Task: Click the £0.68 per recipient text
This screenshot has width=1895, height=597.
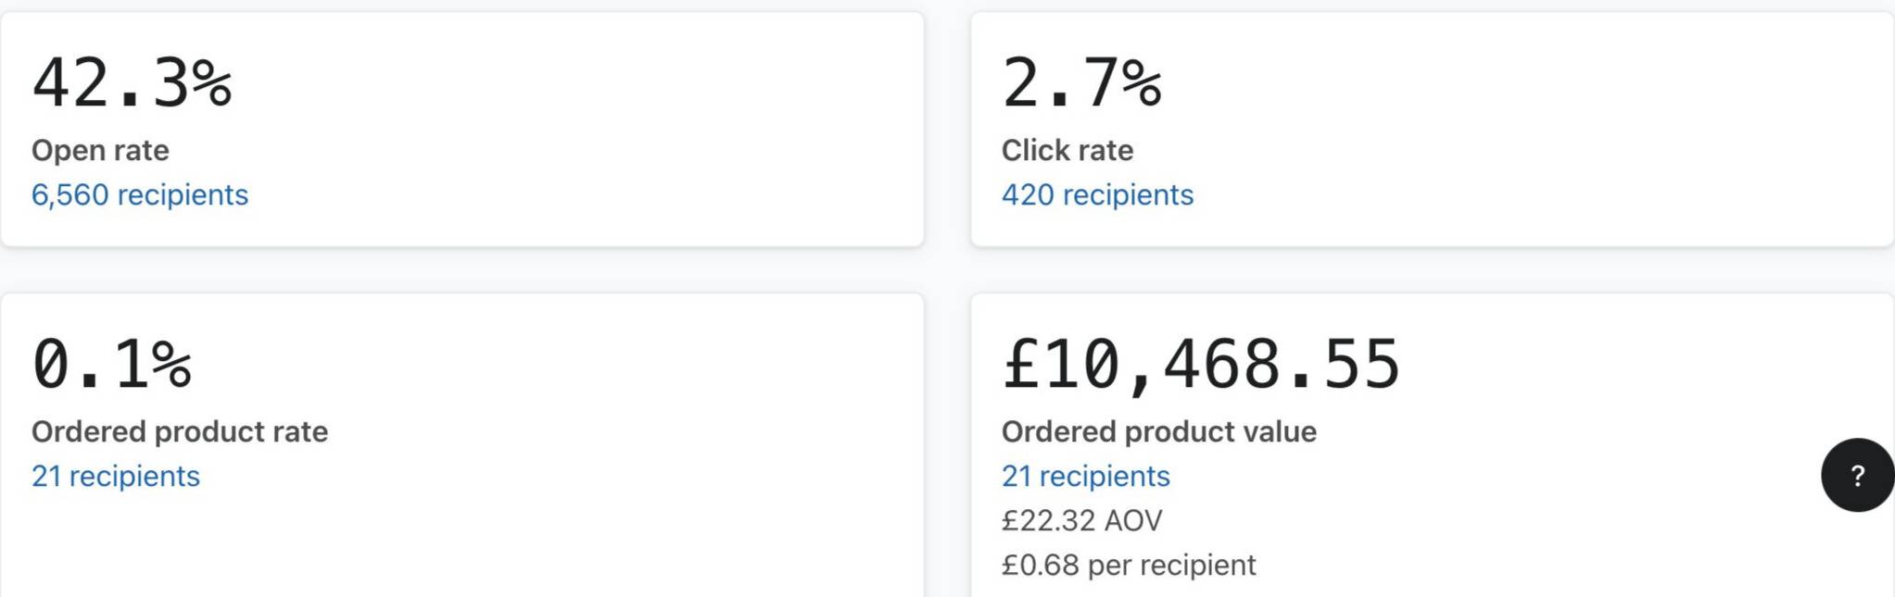Action: (1129, 565)
